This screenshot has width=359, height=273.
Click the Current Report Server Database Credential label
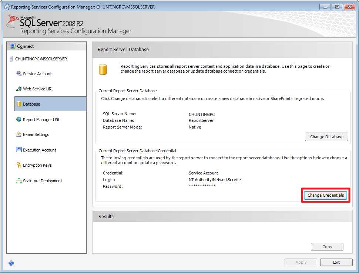[x=137, y=151]
